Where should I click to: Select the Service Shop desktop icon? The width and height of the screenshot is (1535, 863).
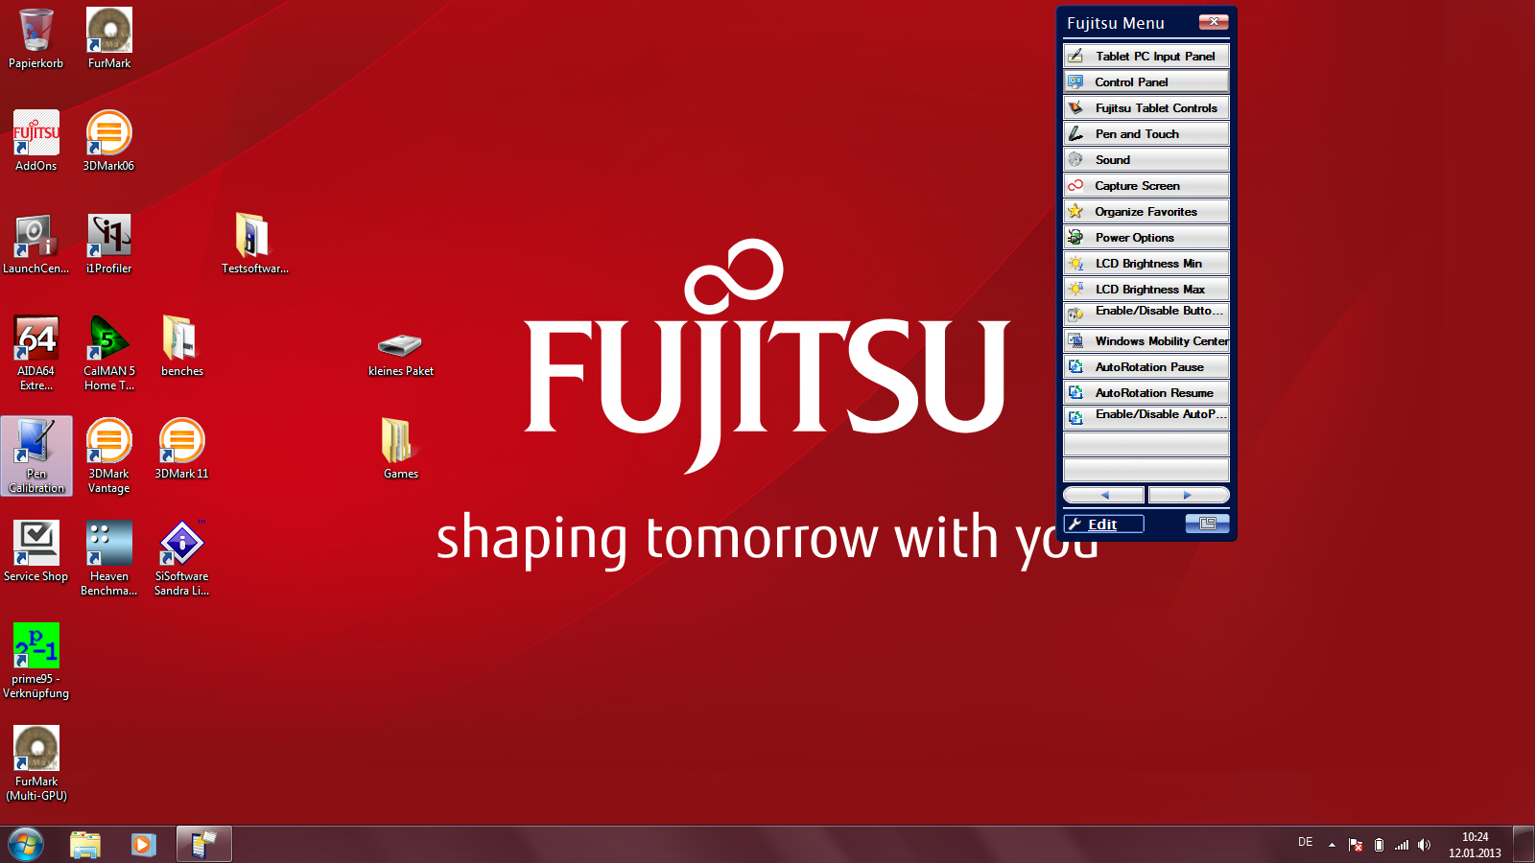pyautogui.click(x=35, y=551)
